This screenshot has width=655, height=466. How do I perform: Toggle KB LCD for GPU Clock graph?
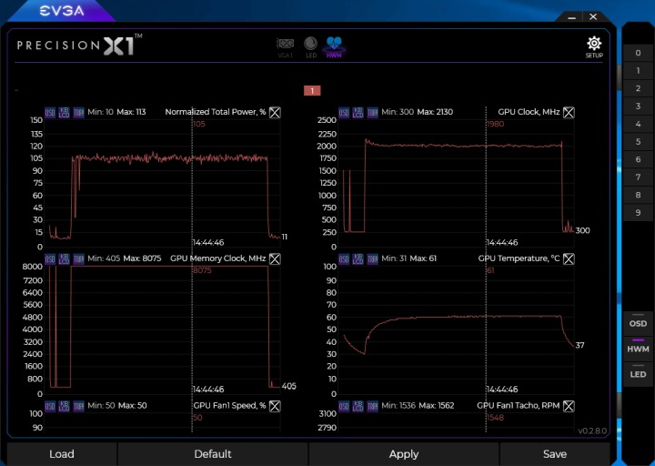click(x=358, y=113)
